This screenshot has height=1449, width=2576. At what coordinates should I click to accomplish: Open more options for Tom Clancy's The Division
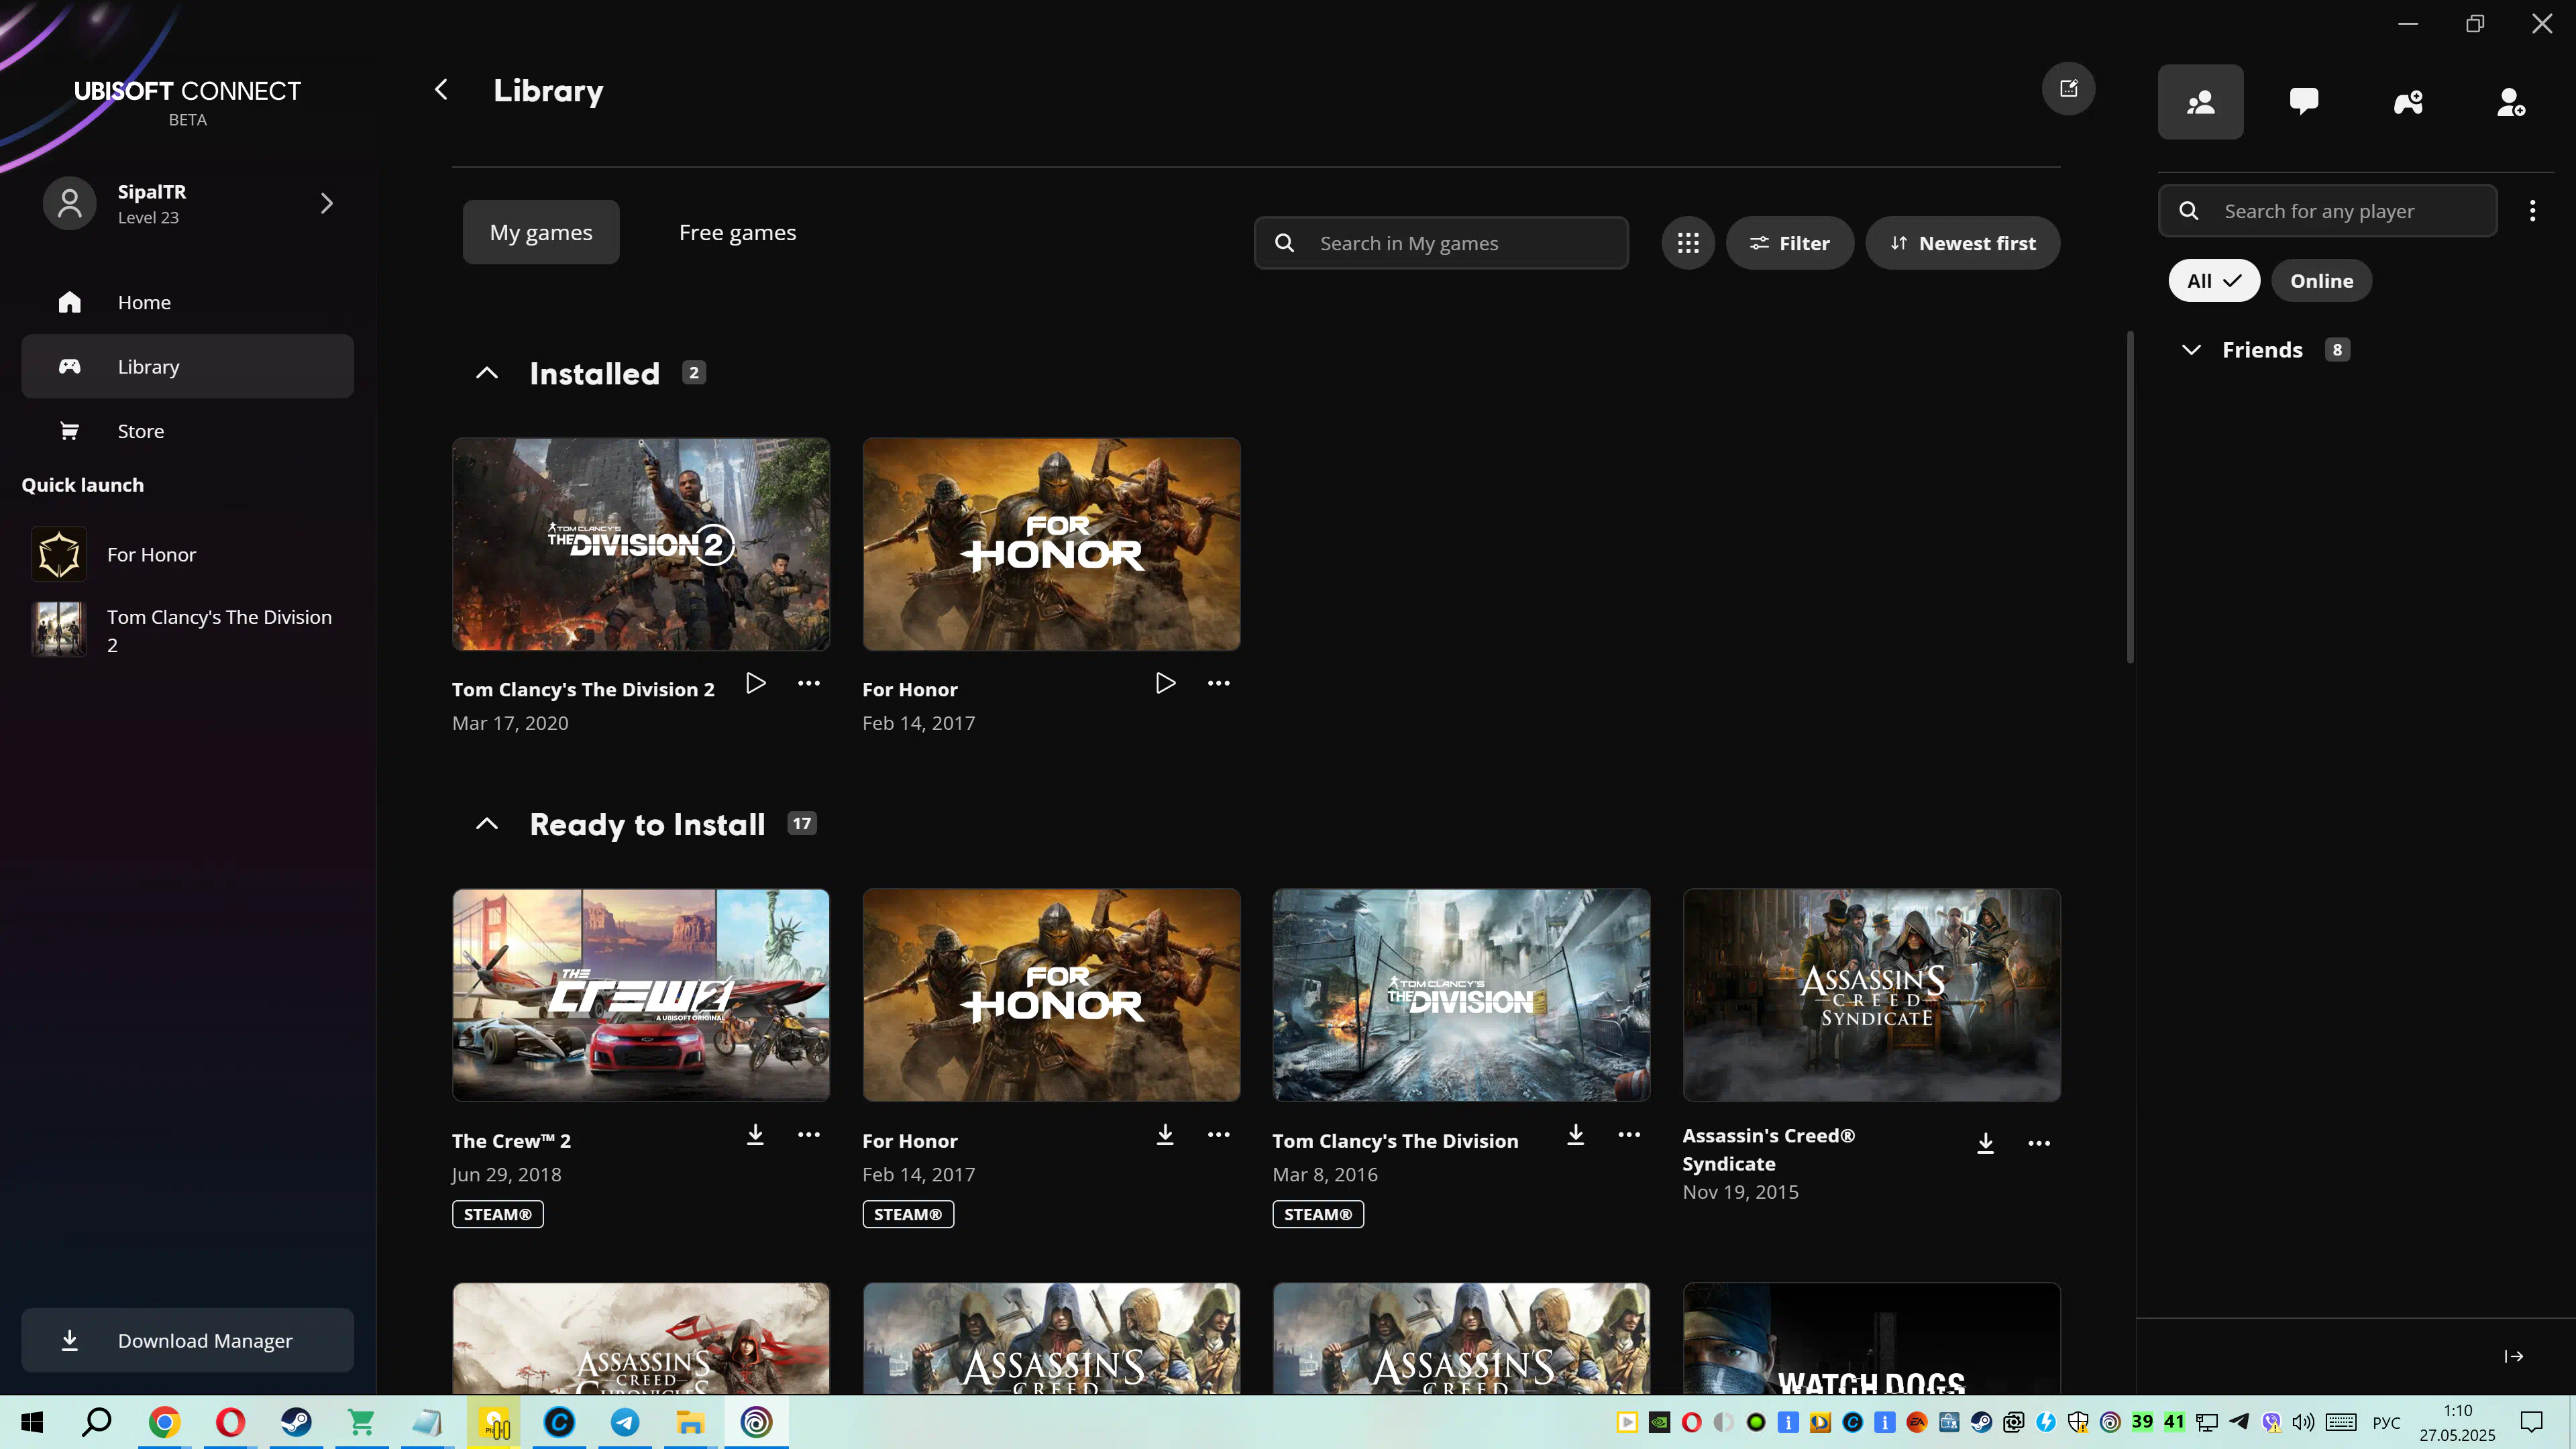click(1629, 1134)
